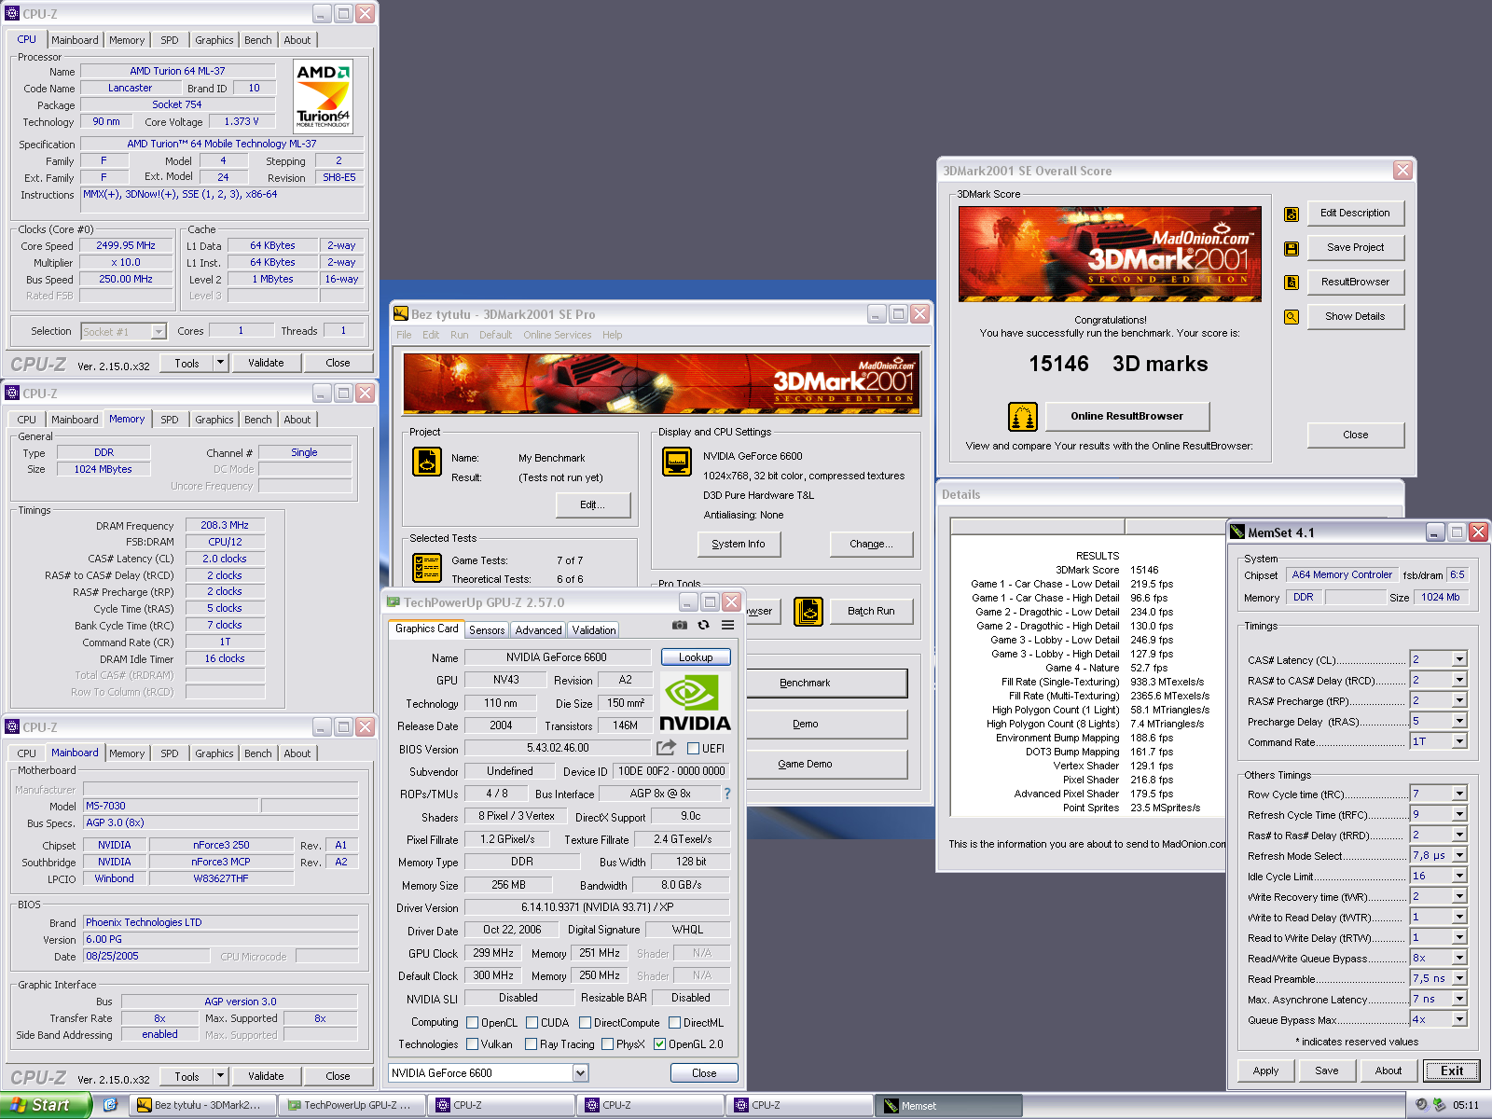Open the SPD tab in top CPU-Z window
The width and height of the screenshot is (1492, 1119).
170,40
